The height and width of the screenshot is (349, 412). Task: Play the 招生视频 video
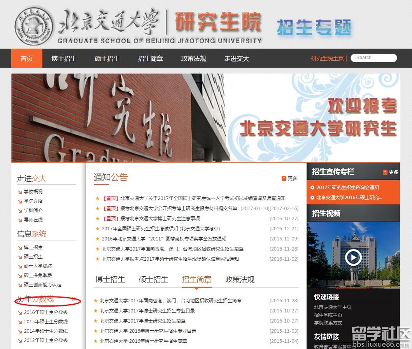click(x=353, y=257)
